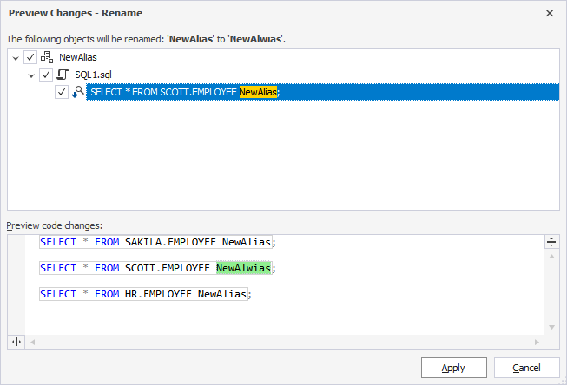
Task: Click Apply to confirm the rename
Action: click(453, 368)
